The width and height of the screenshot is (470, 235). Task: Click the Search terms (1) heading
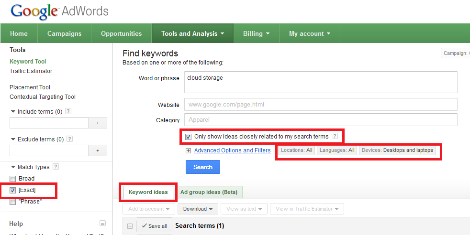point(200,226)
